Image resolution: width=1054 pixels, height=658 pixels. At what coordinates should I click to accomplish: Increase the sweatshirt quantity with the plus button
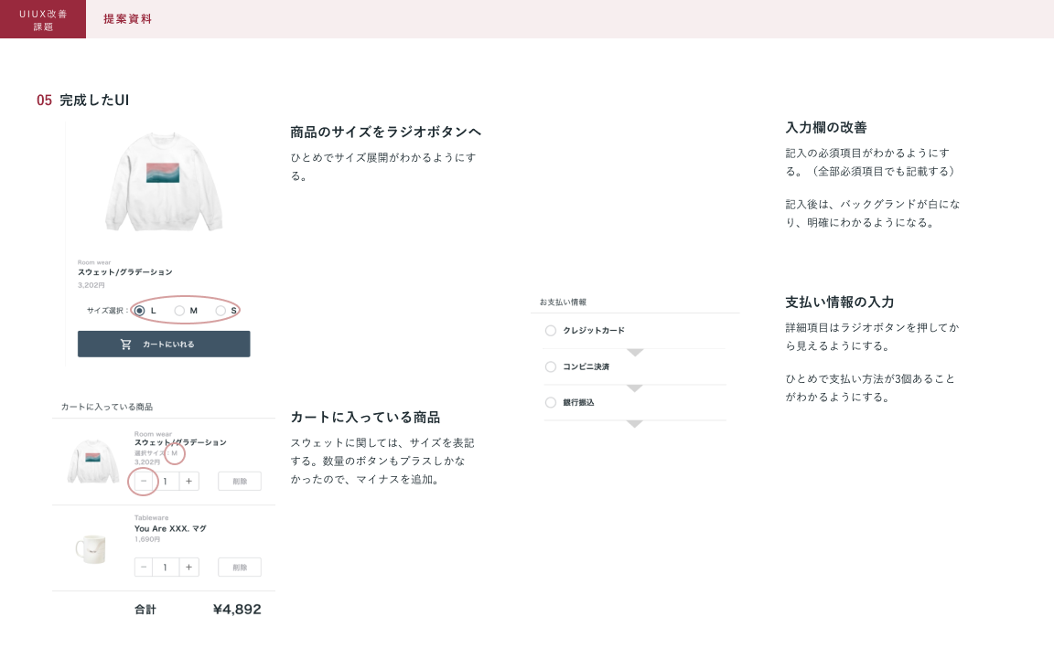tap(188, 481)
